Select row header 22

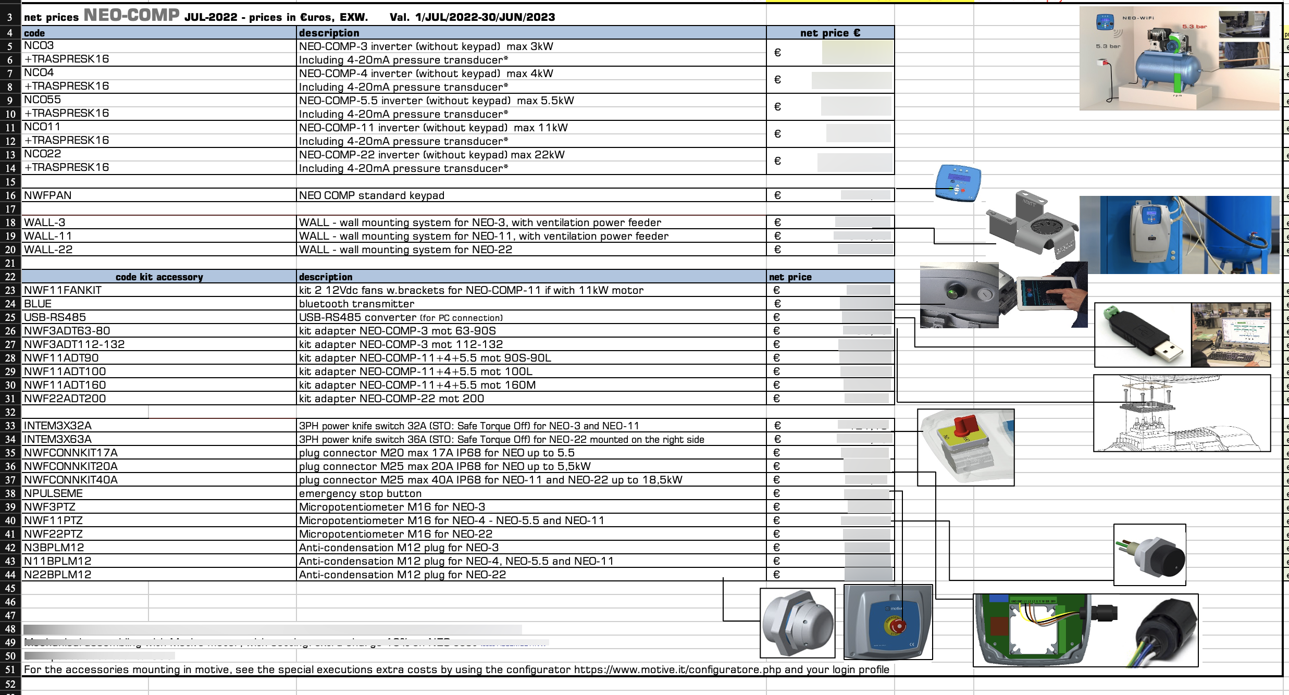tap(10, 277)
